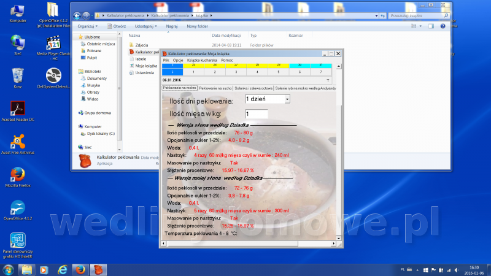Open the Książka kucharska menu
This screenshot has height=276, width=491.
point(202,60)
